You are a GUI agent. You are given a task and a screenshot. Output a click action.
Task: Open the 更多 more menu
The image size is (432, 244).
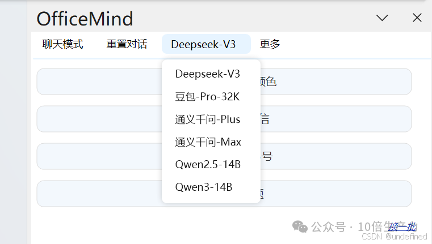point(270,44)
